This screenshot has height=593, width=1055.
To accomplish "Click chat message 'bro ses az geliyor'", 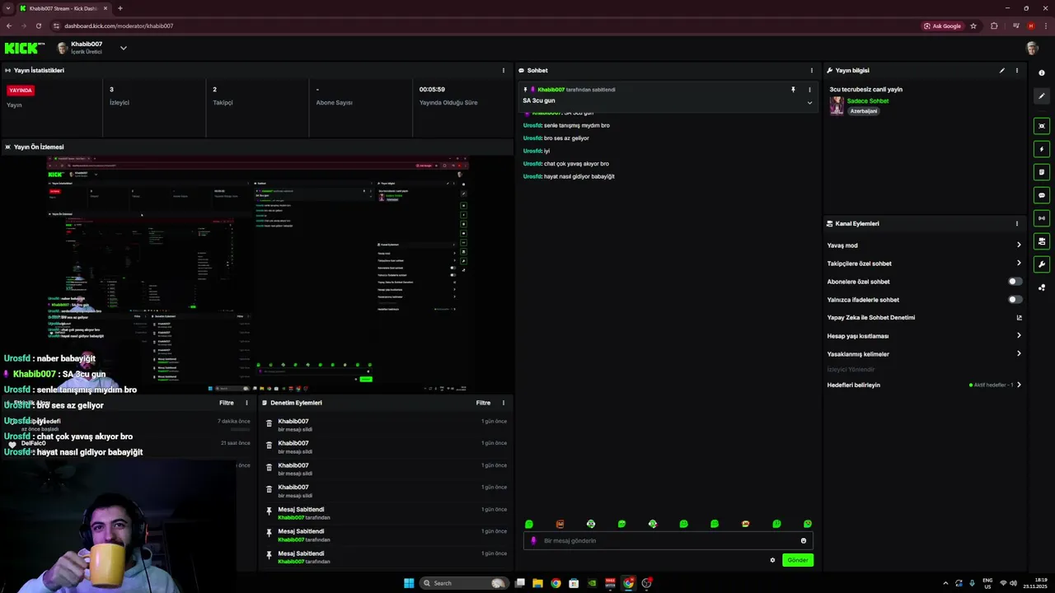I will [566, 138].
